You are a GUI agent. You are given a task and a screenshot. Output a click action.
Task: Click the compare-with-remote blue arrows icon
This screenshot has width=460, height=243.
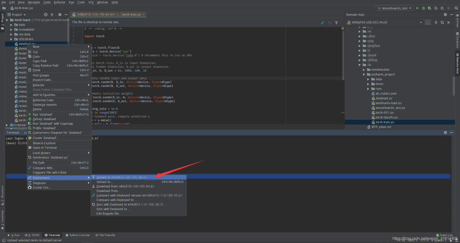(322, 23)
